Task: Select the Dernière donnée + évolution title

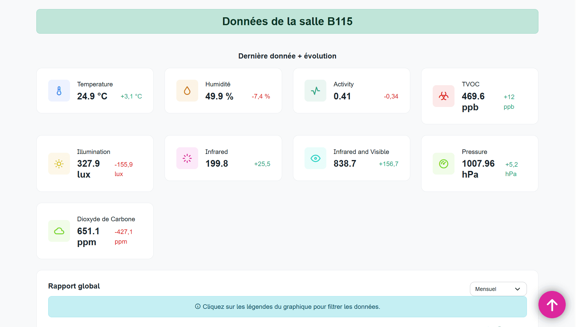Action: 287,56
